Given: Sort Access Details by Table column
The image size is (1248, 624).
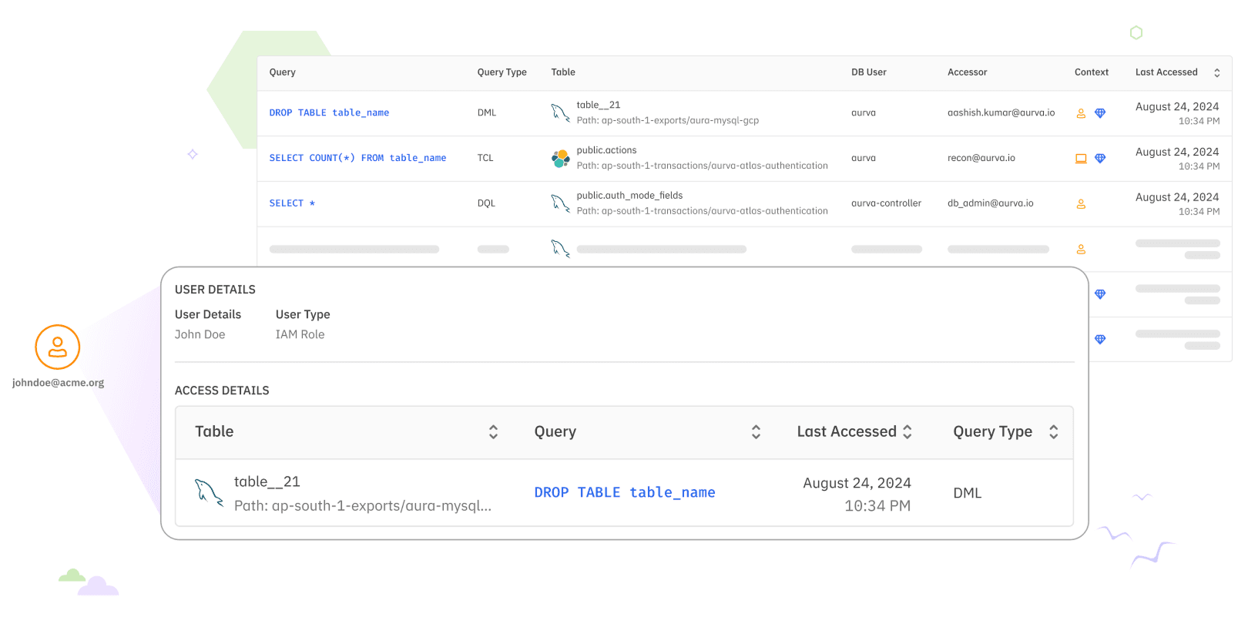Looking at the screenshot, I should point(493,432).
